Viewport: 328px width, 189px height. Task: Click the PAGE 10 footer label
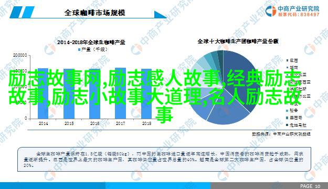pos(310,186)
